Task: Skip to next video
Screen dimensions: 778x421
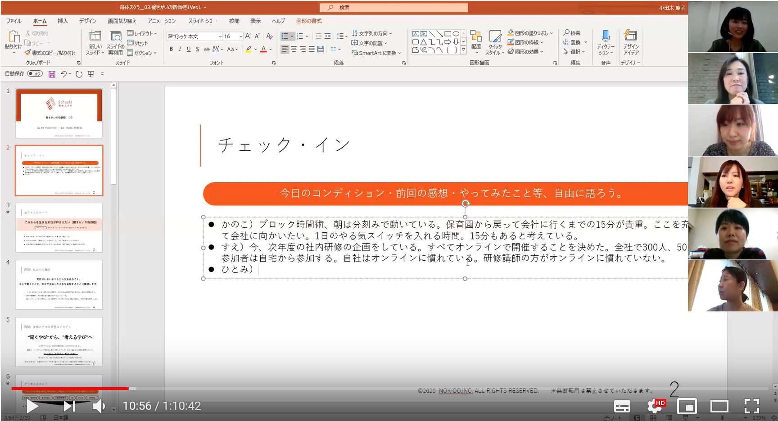Action: pyautogui.click(x=69, y=406)
